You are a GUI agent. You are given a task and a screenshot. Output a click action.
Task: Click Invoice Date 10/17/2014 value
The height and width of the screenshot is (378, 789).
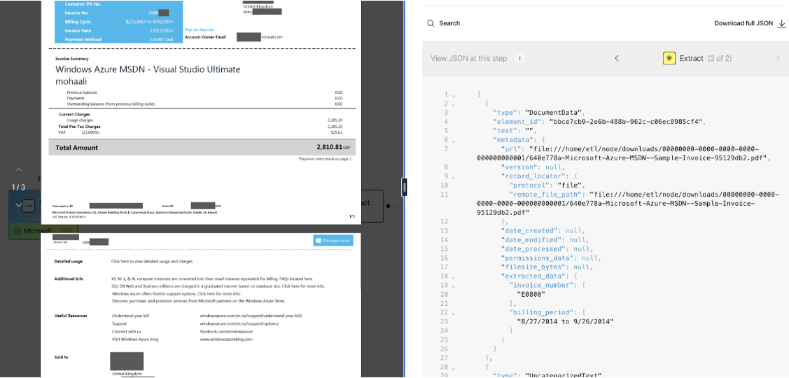[162, 30]
